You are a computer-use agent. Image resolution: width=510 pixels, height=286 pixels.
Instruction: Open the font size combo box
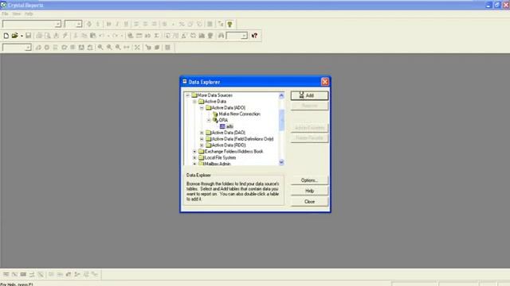click(x=73, y=24)
